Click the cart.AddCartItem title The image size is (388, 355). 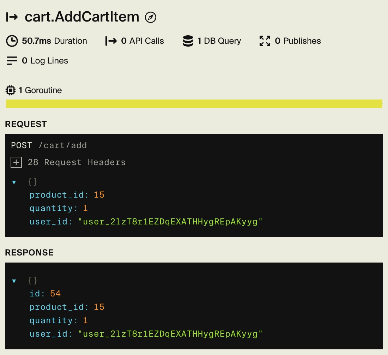click(x=82, y=17)
